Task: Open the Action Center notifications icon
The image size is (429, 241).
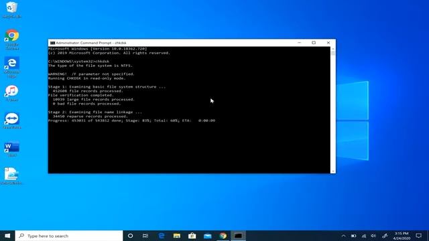Action: [x=418, y=236]
